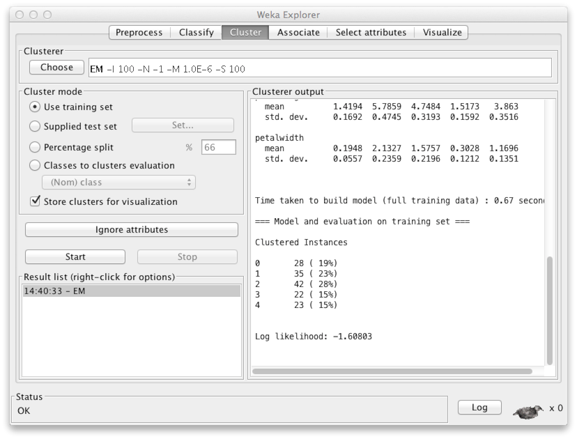577x439 pixels.
Task: Click the percentage split value field
Action: click(219, 147)
